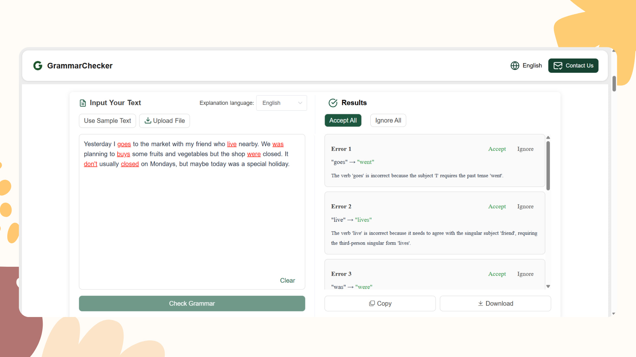The image size is (636, 357).
Task: Click the Clear link to empty text
Action: pyautogui.click(x=287, y=280)
